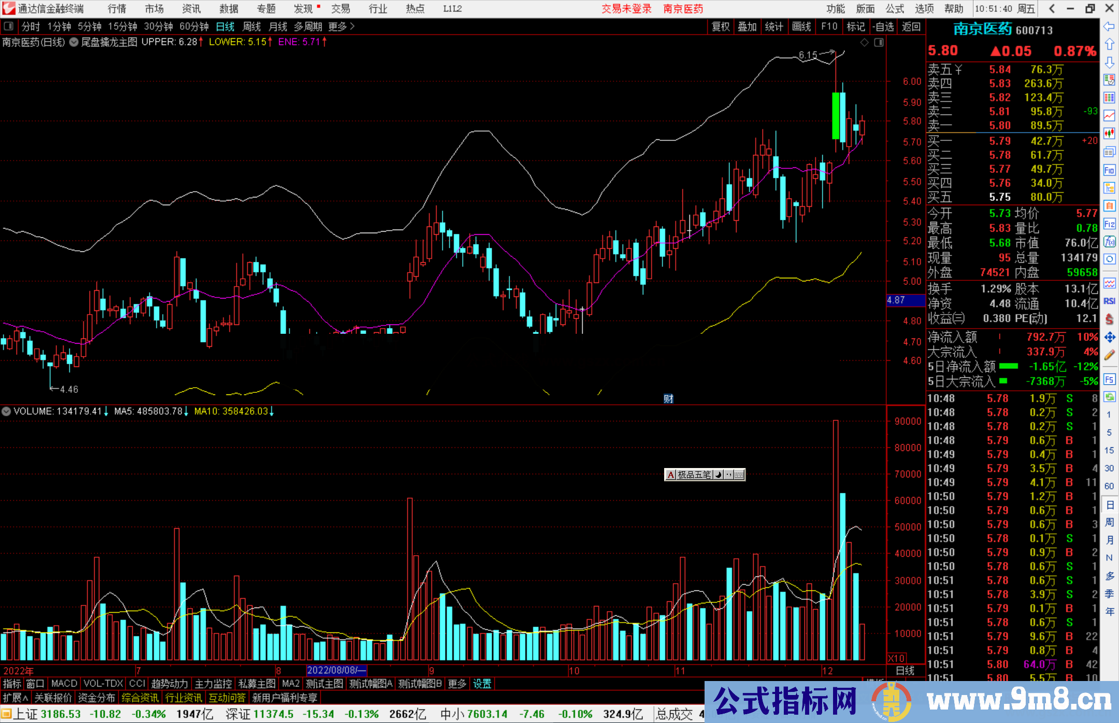Open the 行情 menu
This screenshot has width=1119, height=723.
click(x=117, y=9)
